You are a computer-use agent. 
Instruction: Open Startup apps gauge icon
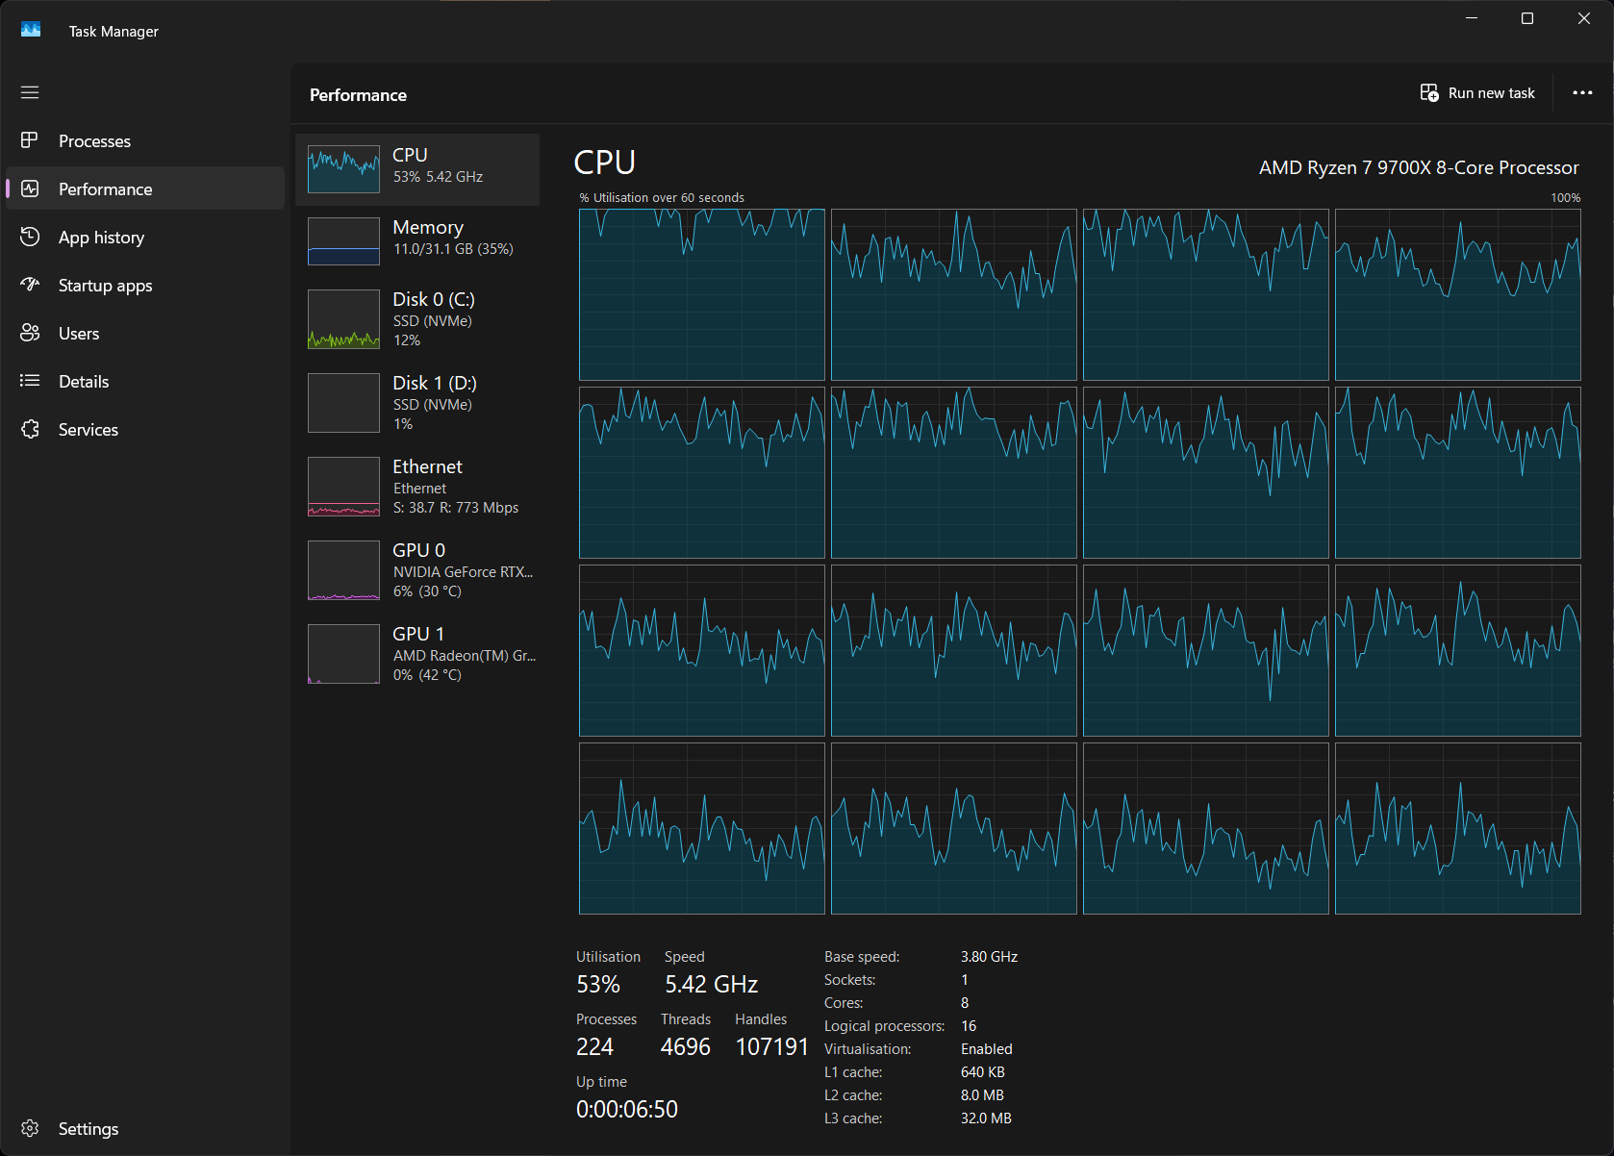(x=30, y=285)
